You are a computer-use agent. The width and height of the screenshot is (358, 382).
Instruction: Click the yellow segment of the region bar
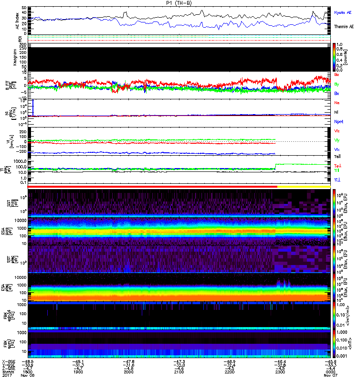coord(304,187)
